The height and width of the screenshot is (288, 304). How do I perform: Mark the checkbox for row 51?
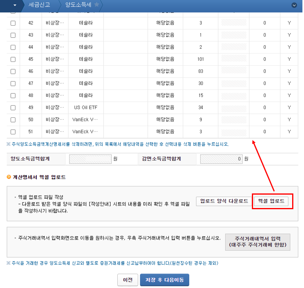pyautogui.click(x=13, y=132)
